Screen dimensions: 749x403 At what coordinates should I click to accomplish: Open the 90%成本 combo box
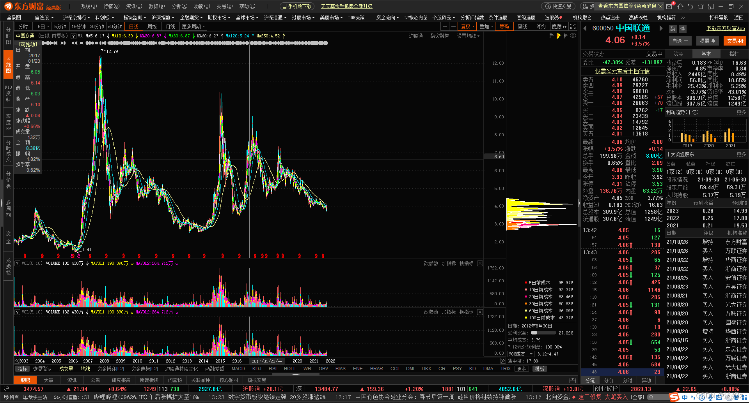(x=520, y=354)
